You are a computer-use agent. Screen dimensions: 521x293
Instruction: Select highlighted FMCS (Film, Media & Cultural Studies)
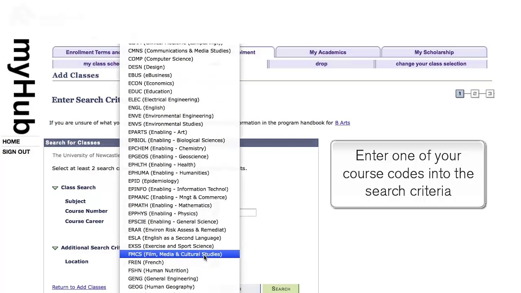click(180, 254)
